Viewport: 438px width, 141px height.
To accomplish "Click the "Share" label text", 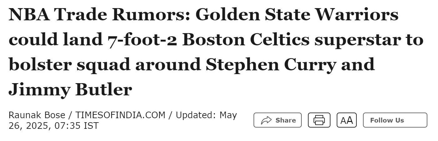I will pyautogui.click(x=285, y=120).
